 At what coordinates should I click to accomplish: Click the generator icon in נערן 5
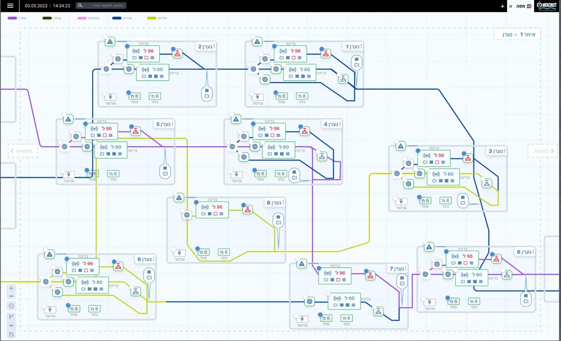69,175
